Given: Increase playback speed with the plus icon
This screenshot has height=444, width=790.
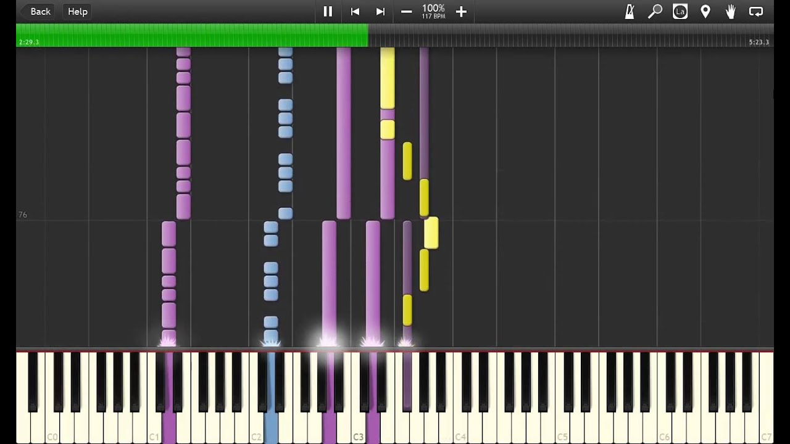Looking at the screenshot, I should point(461,11).
